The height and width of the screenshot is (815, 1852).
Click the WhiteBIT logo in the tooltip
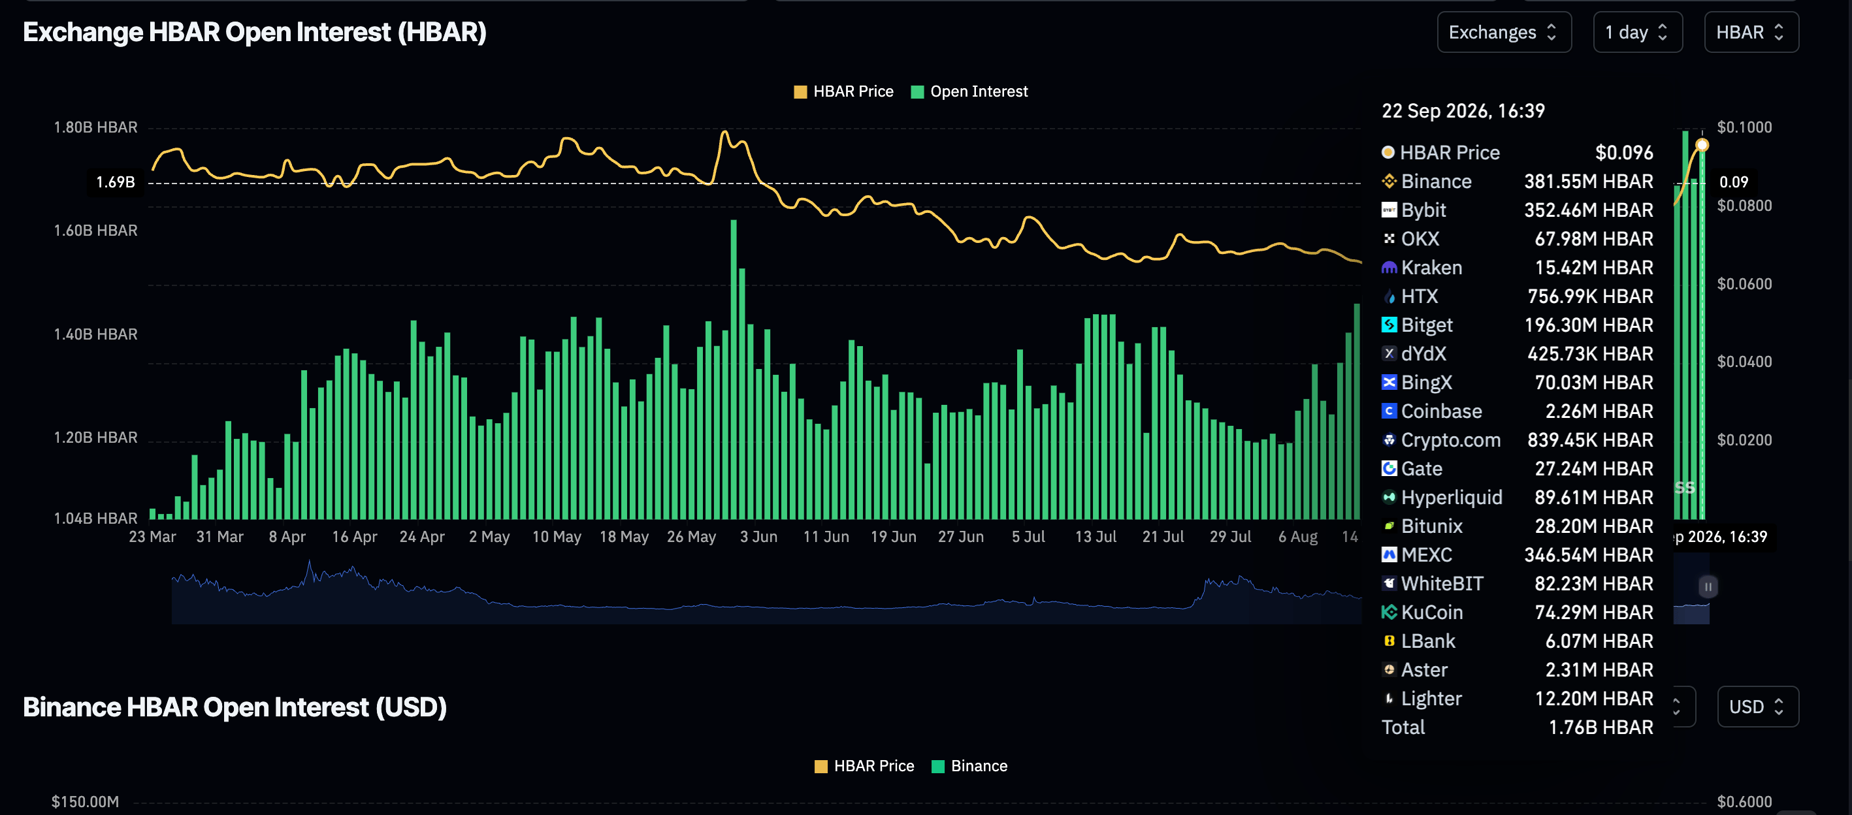point(1389,584)
